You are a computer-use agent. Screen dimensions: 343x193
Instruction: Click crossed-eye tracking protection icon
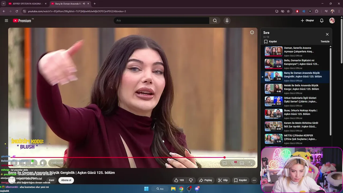pyautogui.click(x=282, y=11)
